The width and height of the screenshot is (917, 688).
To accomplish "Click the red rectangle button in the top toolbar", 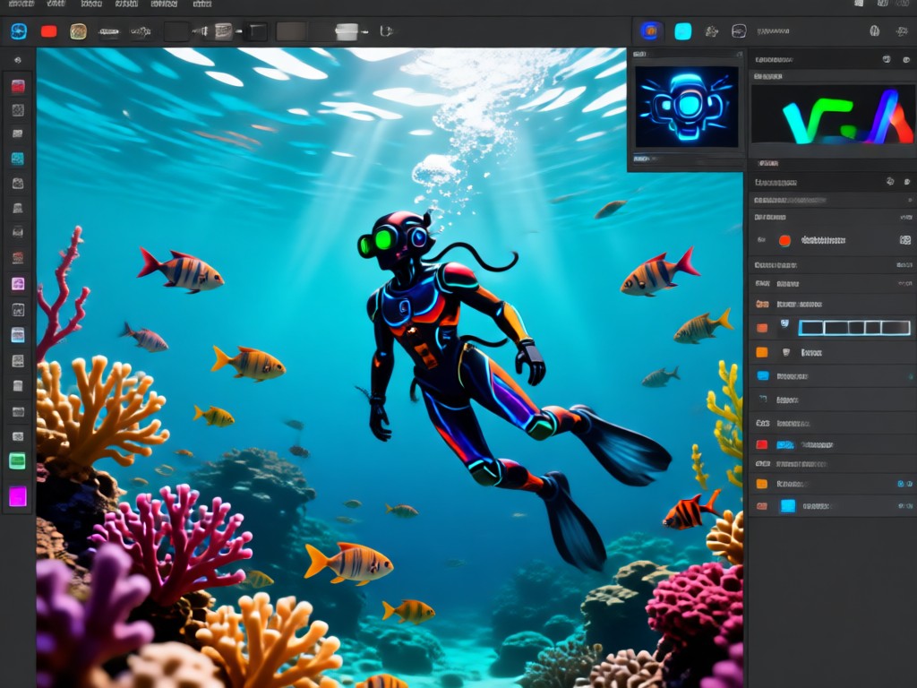I will click(x=49, y=31).
